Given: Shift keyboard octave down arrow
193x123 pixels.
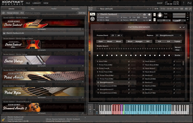Looking at the screenshot, I should (x=90, y=112).
